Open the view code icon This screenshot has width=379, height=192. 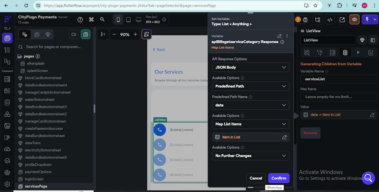(330, 20)
